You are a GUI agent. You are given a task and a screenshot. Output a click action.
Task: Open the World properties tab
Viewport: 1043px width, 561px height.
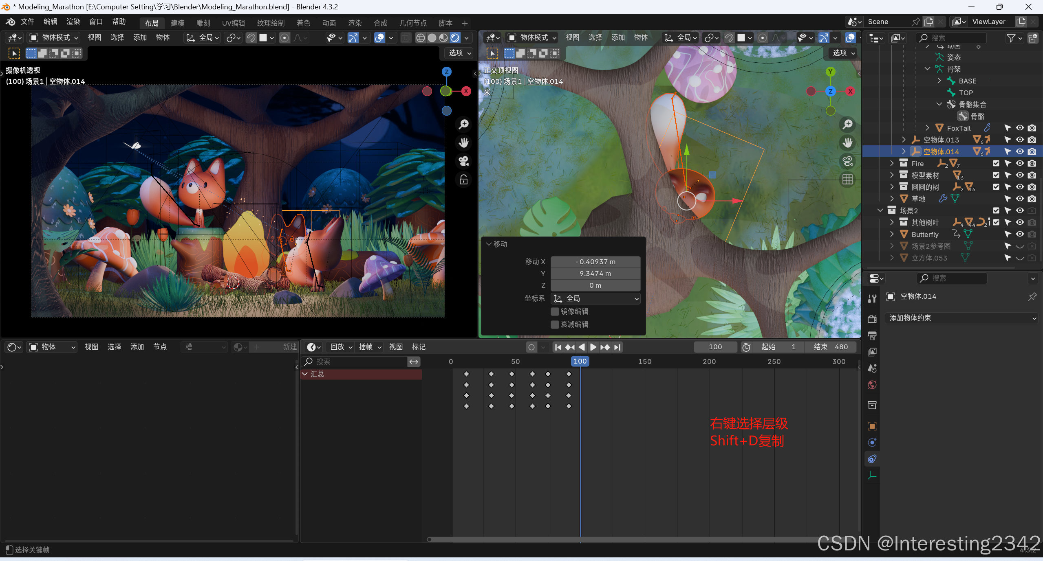point(872,385)
